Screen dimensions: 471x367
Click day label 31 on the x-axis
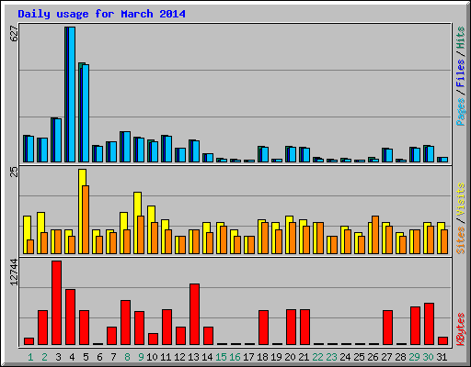tap(442, 357)
